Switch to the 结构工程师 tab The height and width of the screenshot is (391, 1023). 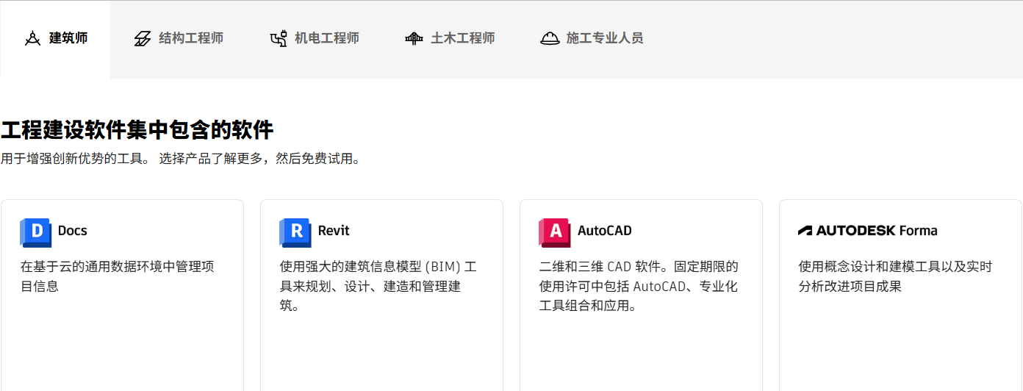[x=191, y=38]
